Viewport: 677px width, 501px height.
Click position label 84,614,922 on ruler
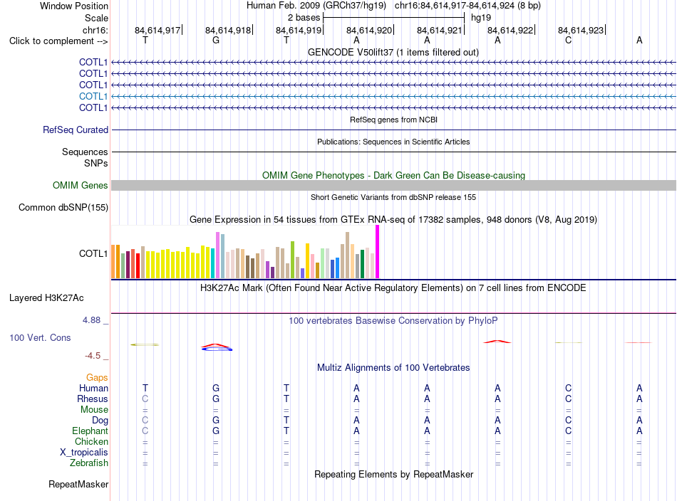point(510,30)
